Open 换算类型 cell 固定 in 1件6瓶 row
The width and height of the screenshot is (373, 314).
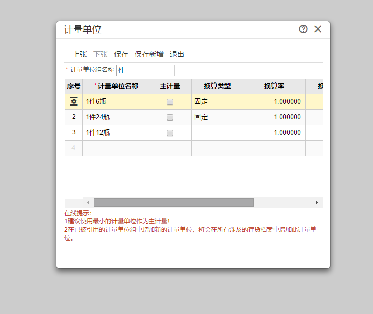[x=217, y=102]
